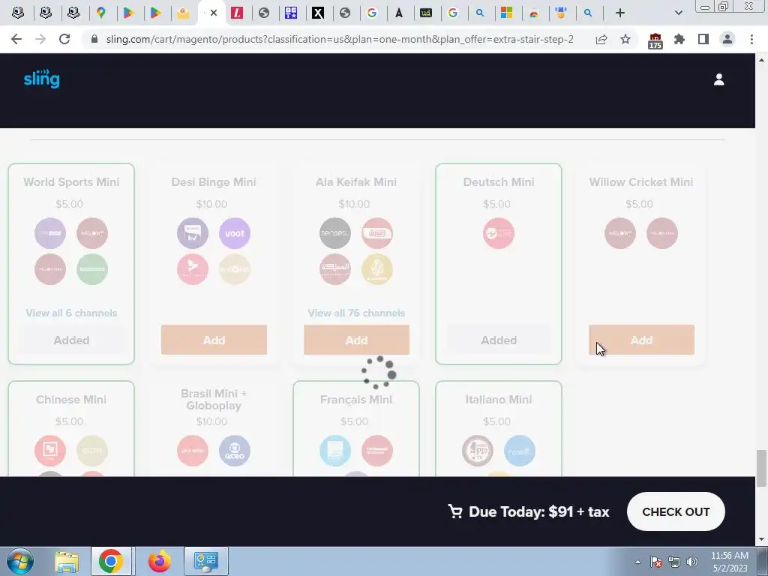
Task: Click the Chrome taskbar icon
Action: click(x=111, y=561)
